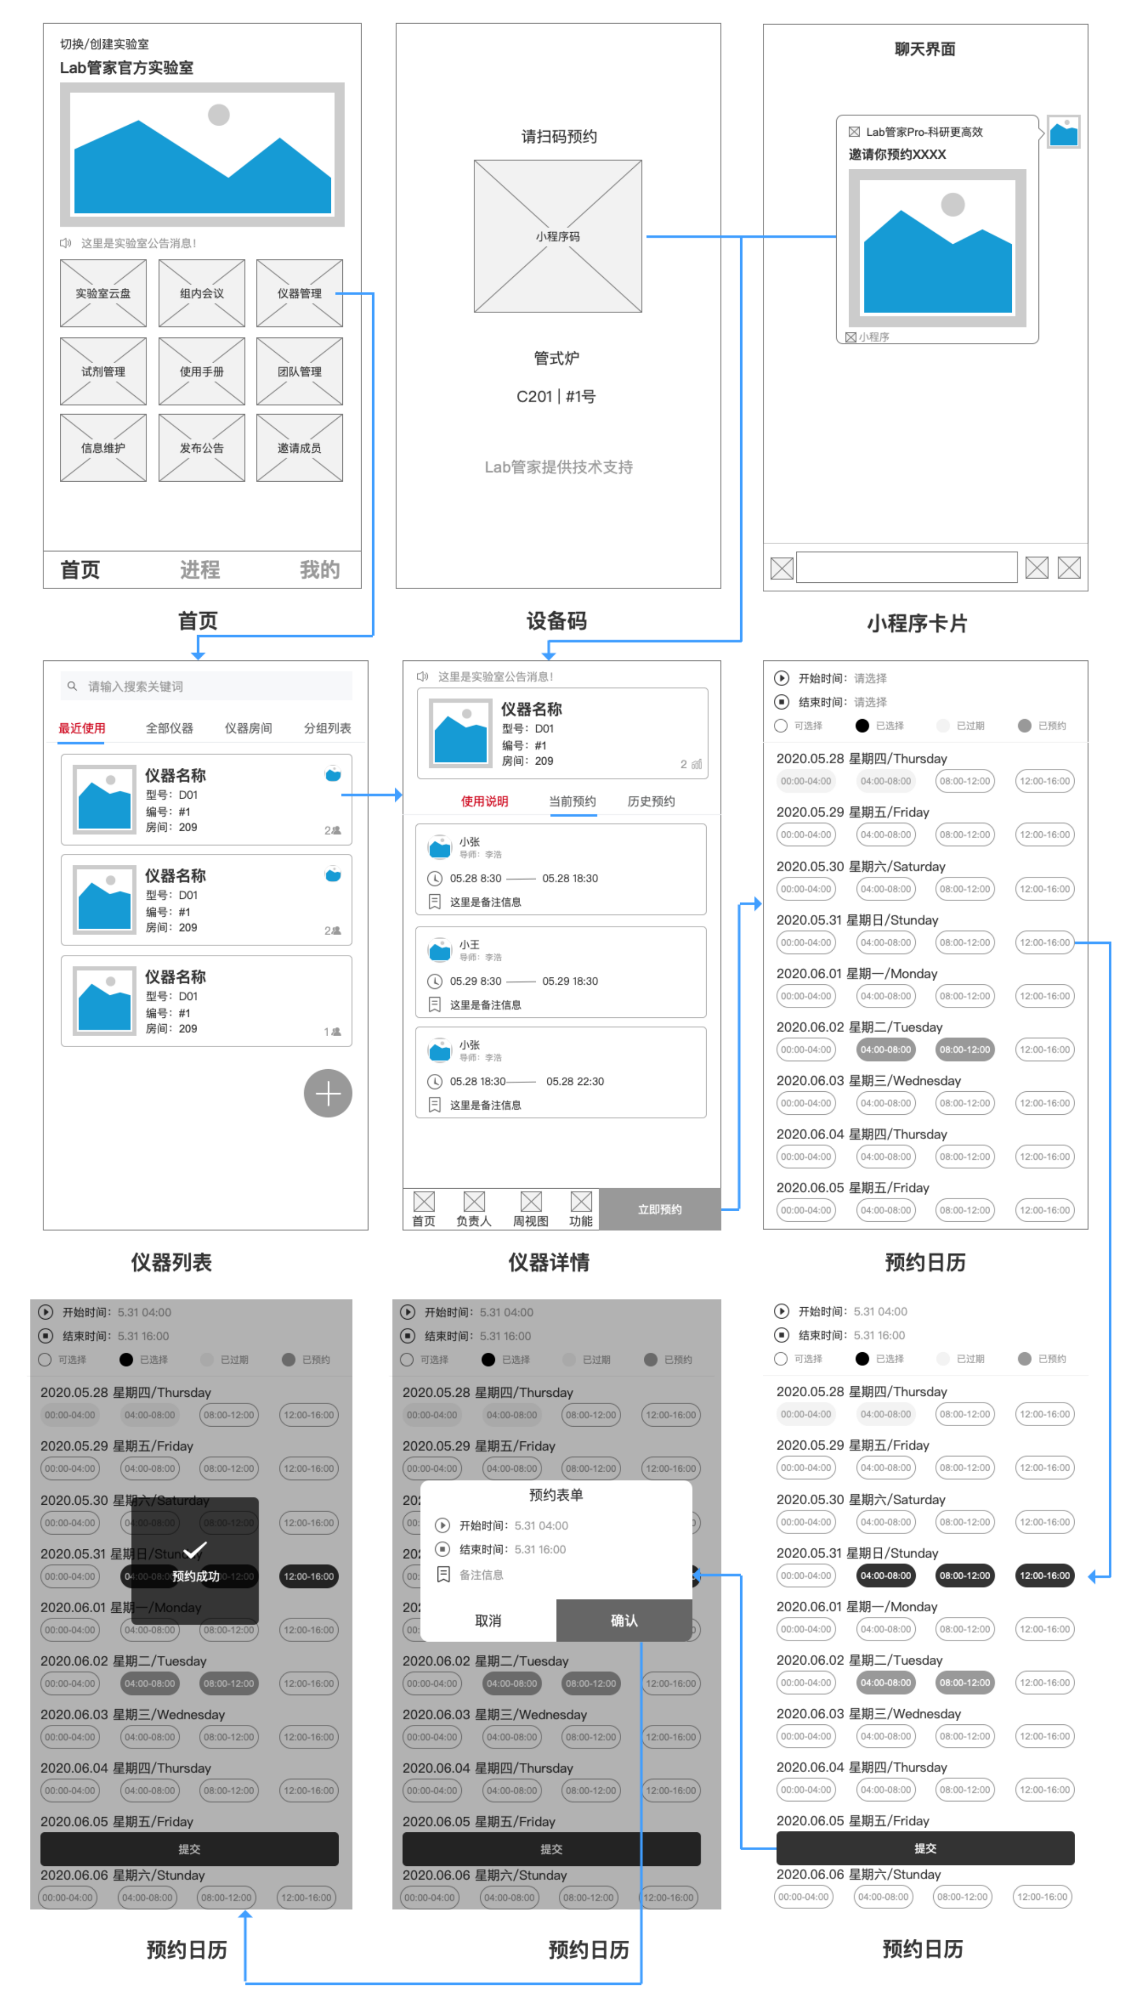
Task: Select 2020.06.04 00:00-04:00 in the 请选择 calendar
Action: pyautogui.click(x=806, y=1156)
